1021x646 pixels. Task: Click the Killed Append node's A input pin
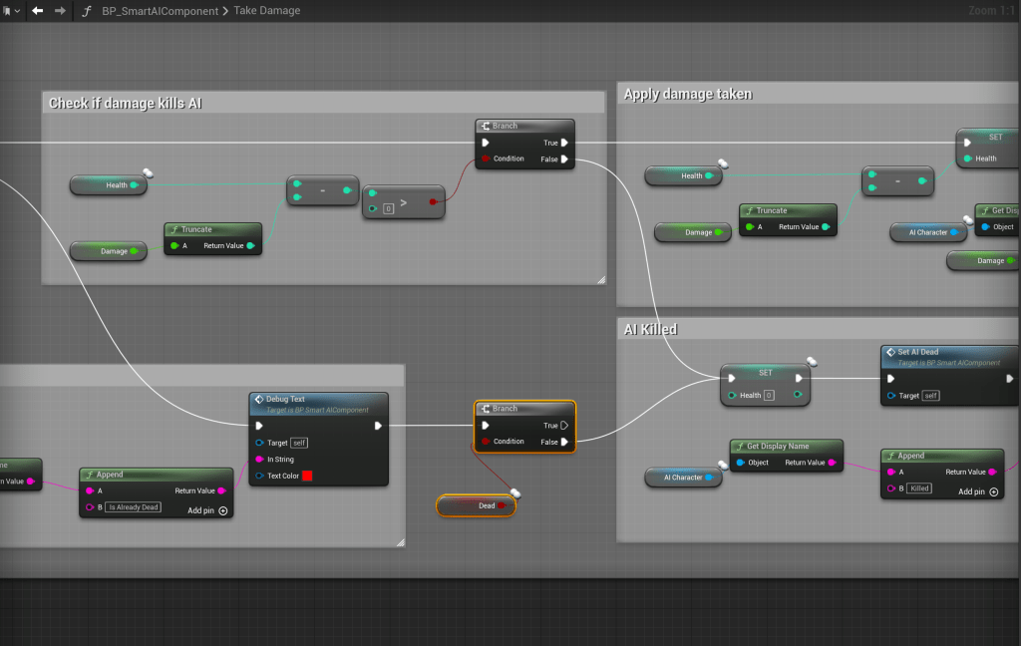coord(890,473)
